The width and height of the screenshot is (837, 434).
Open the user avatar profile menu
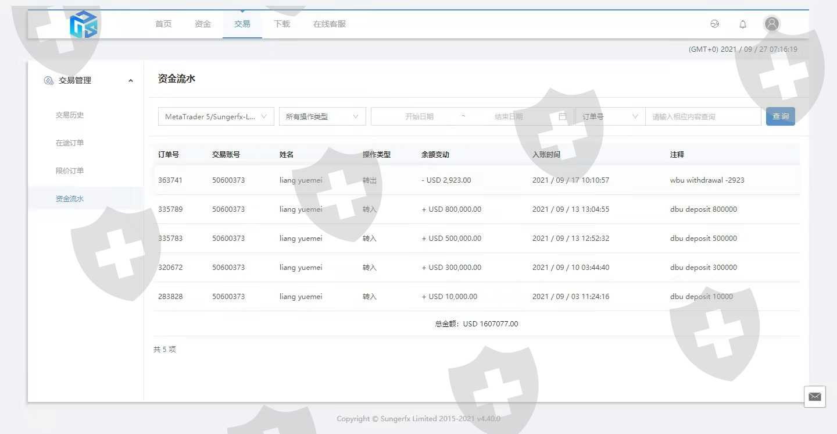[x=771, y=24]
